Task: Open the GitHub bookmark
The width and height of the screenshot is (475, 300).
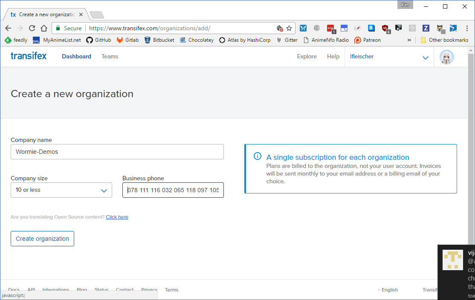Action: [99, 40]
